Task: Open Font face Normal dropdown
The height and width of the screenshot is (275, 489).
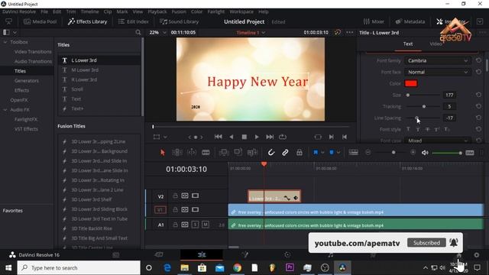Action: pyautogui.click(x=438, y=72)
